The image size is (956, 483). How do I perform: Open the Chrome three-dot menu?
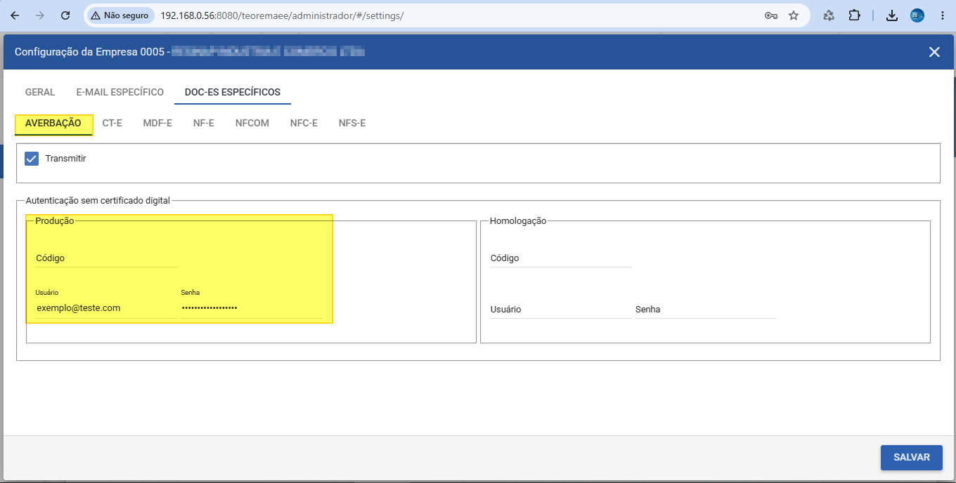[x=943, y=15]
